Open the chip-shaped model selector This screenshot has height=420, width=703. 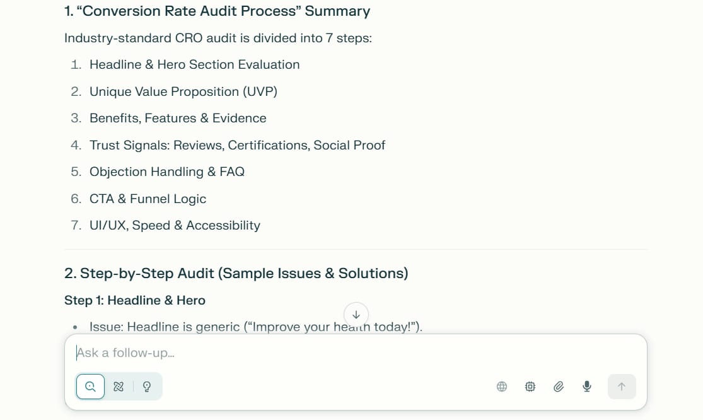tap(530, 387)
